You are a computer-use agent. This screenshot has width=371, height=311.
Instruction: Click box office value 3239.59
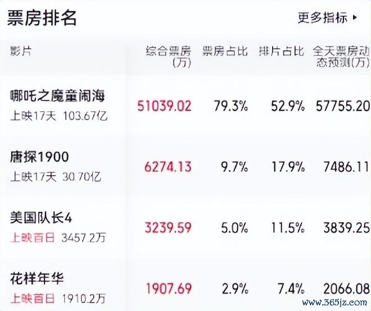(x=168, y=228)
